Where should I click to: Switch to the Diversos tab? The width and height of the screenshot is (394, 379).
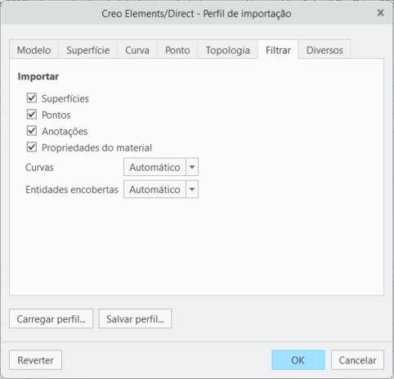point(325,50)
